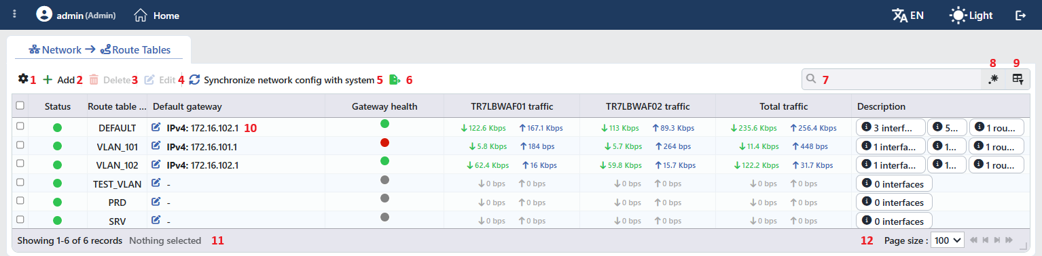The image size is (1042, 256).
Task: Click the green export file icon
Action: pyautogui.click(x=395, y=80)
